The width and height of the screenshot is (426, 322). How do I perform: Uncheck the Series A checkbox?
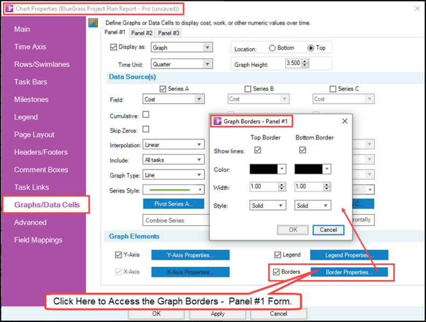click(163, 89)
